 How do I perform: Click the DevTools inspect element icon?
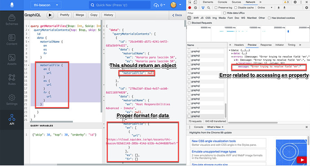(x=190, y=2)
